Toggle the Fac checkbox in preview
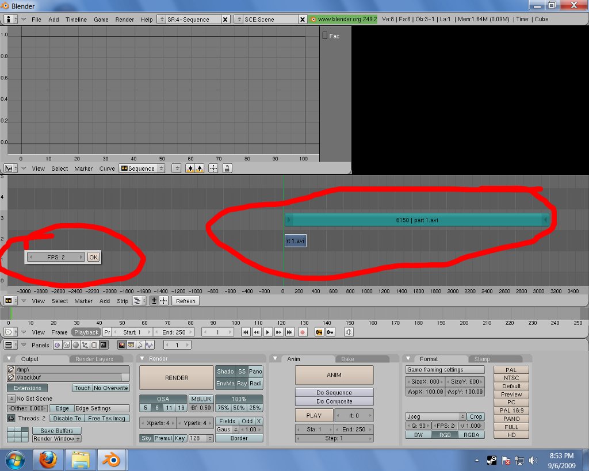Viewport: 589px width, 471px height. pyautogui.click(x=325, y=36)
